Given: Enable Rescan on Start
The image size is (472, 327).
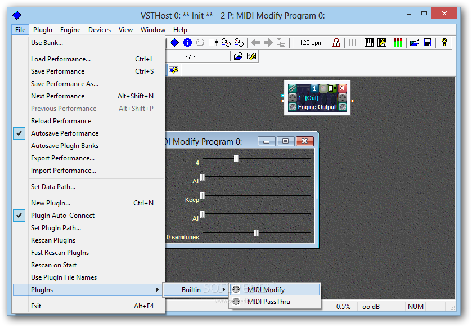Looking at the screenshot, I should coord(88,265).
